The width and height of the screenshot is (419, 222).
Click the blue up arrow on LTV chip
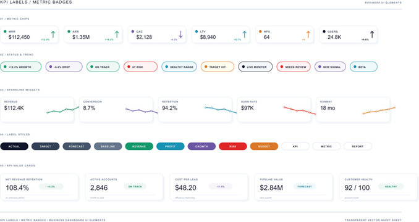[x=244, y=35]
